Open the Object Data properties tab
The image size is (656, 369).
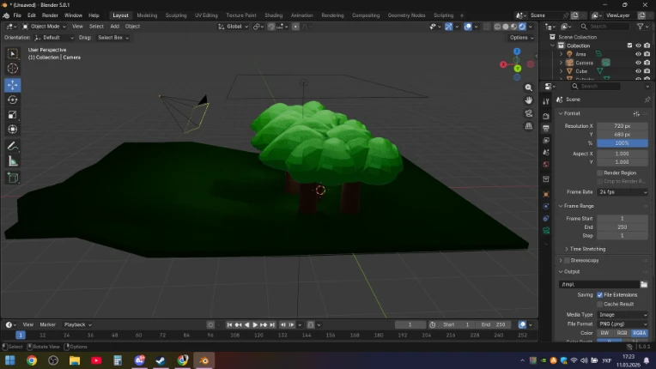[546, 231]
